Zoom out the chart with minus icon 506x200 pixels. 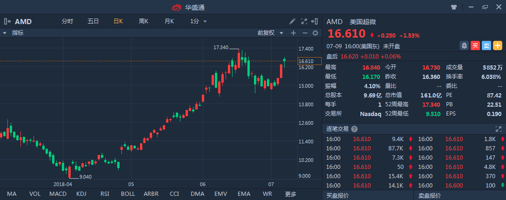305,33
